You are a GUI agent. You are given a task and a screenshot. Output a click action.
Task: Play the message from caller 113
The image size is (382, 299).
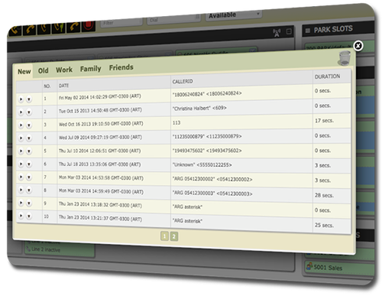click(21, 125)
